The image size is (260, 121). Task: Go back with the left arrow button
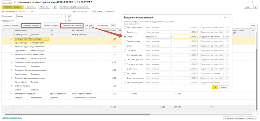pyautogui.click(x=4, y=2)
